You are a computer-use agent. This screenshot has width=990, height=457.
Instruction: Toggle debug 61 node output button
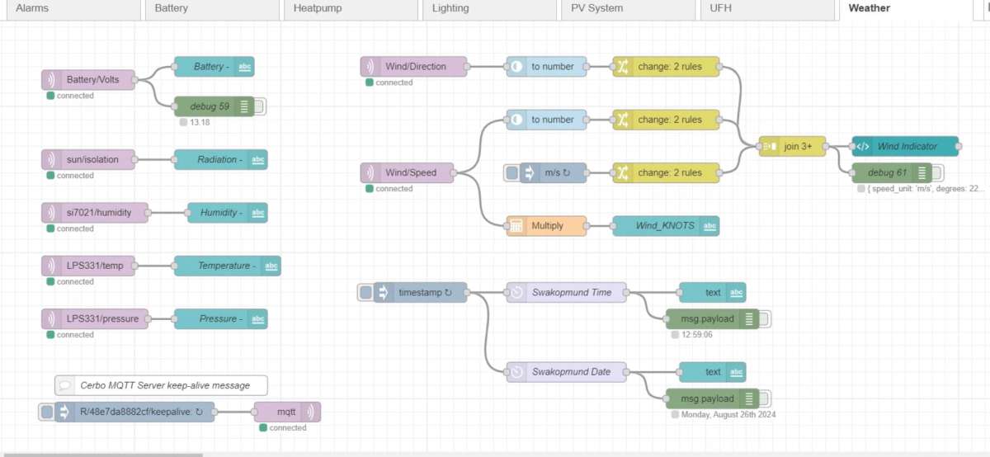(938, 173)
